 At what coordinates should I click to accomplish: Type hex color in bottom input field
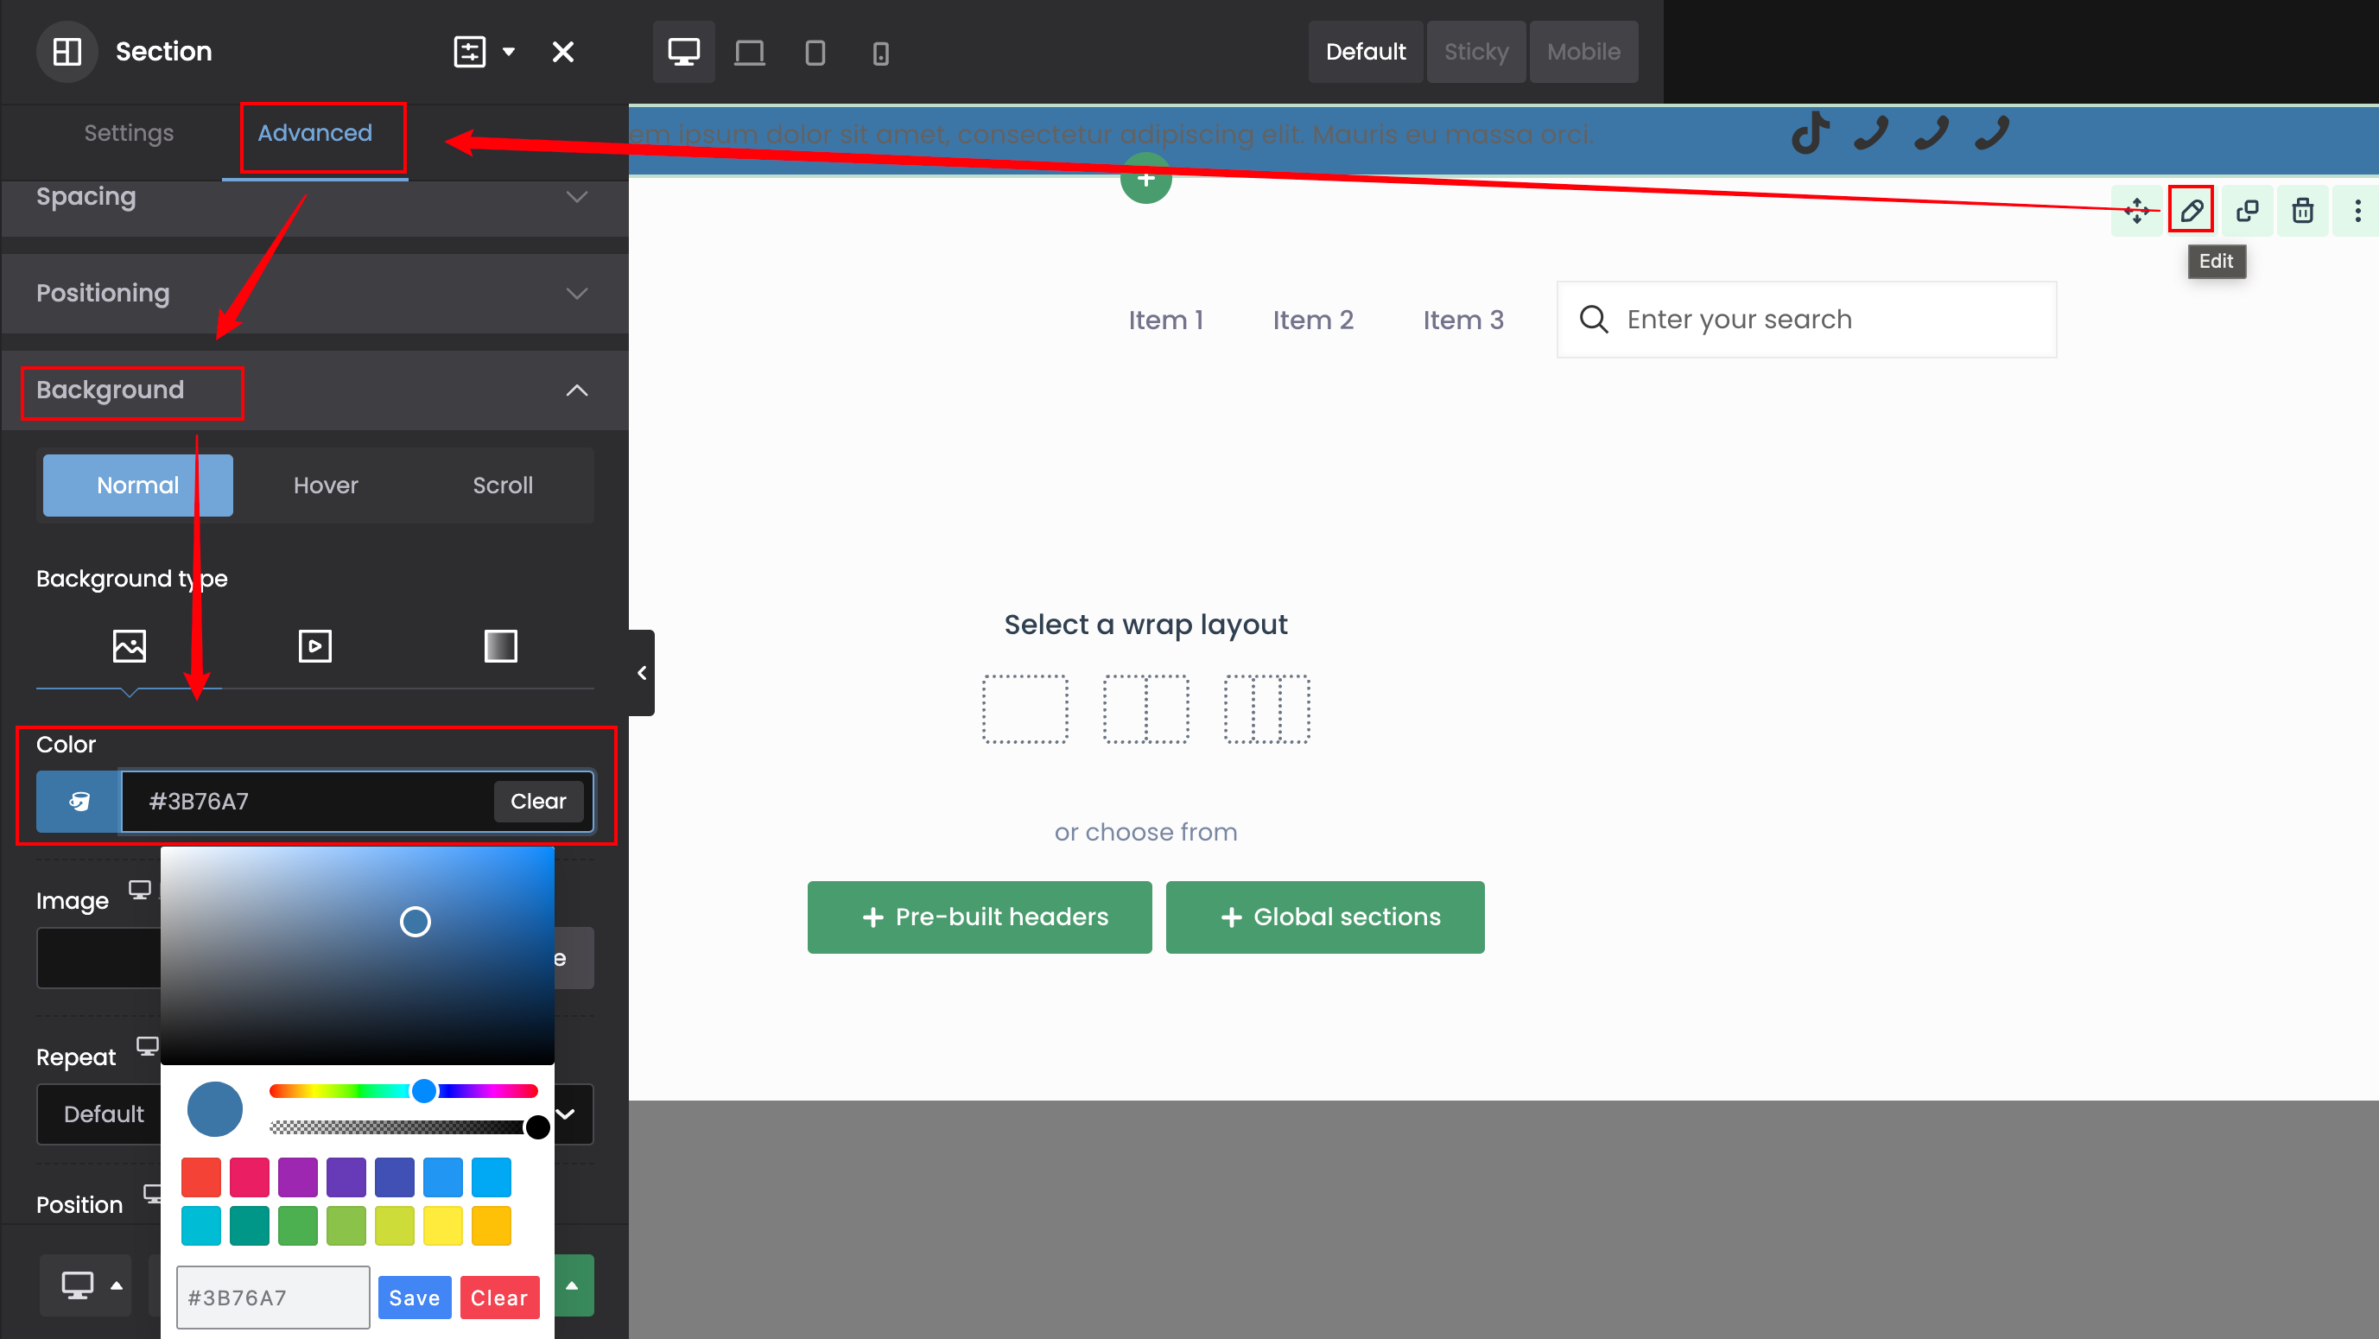pyautogui.click(x=271, y=1297)
